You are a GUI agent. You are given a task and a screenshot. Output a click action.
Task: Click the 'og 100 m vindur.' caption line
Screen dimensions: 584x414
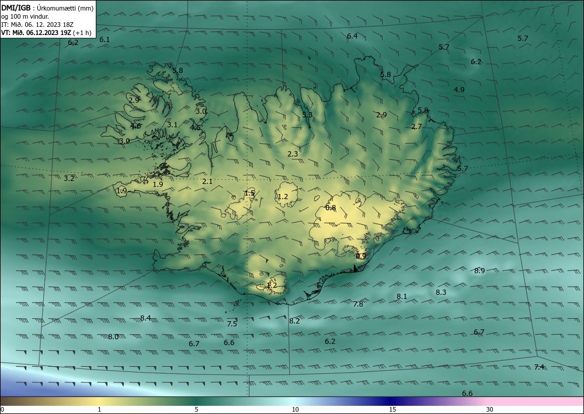[x=25, y=16]
